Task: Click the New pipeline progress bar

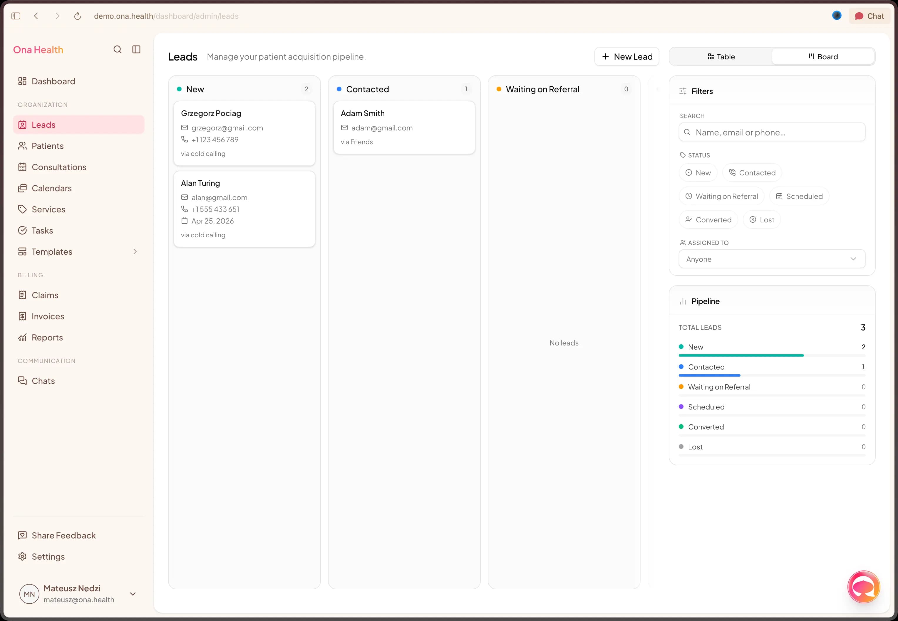Action: [741, 355]
